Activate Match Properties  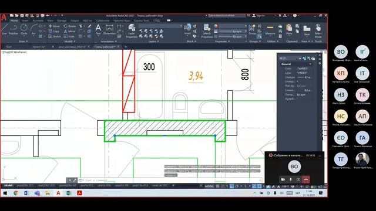207,31
